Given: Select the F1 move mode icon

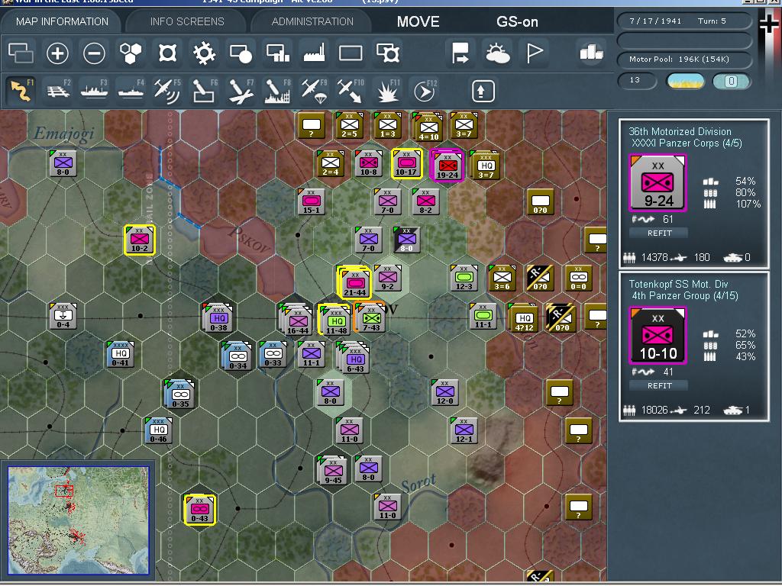Looking at the screenshot, I should (21, 91).
